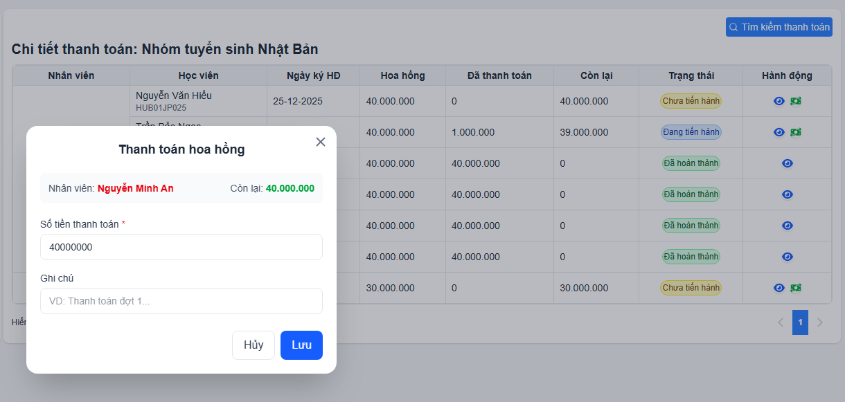Viewport: 845px width, 402px height.
Task: Click the Trạng thái column header
Action: pyautogui.click(x=691, y=75)
